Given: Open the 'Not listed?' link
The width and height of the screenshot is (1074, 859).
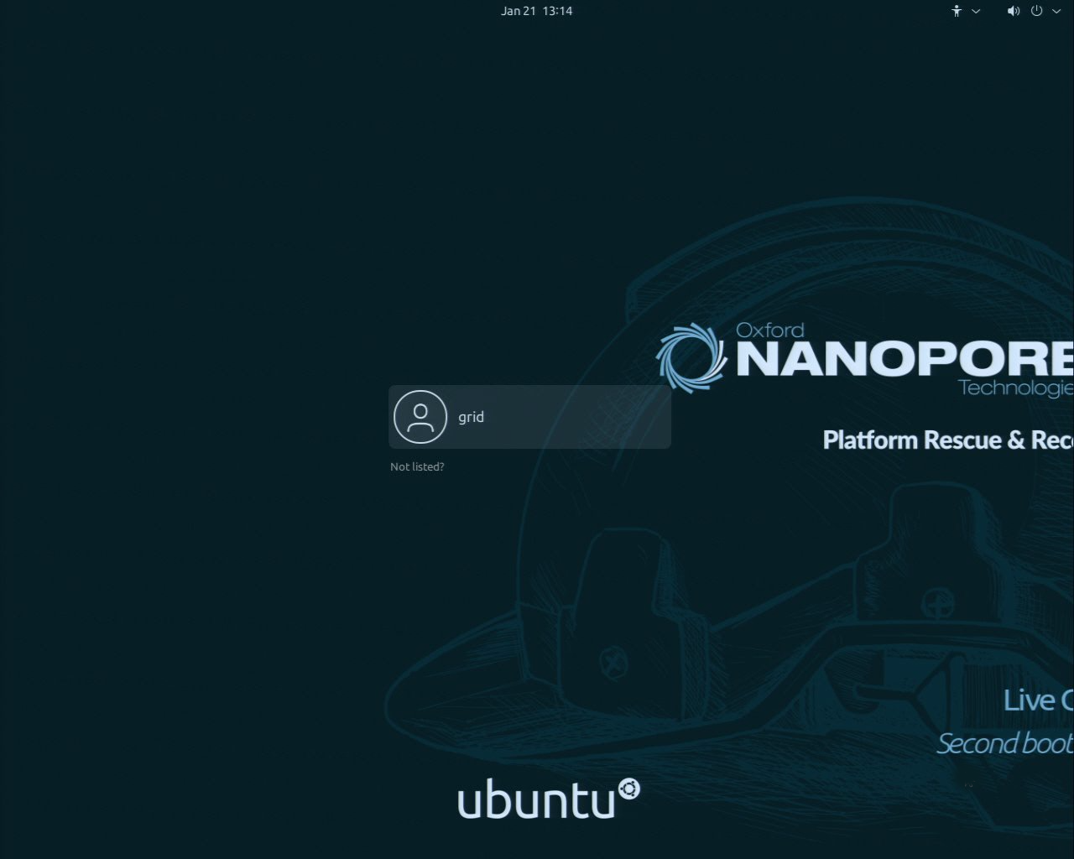Looking at the screenshot, I should [417, 466].
